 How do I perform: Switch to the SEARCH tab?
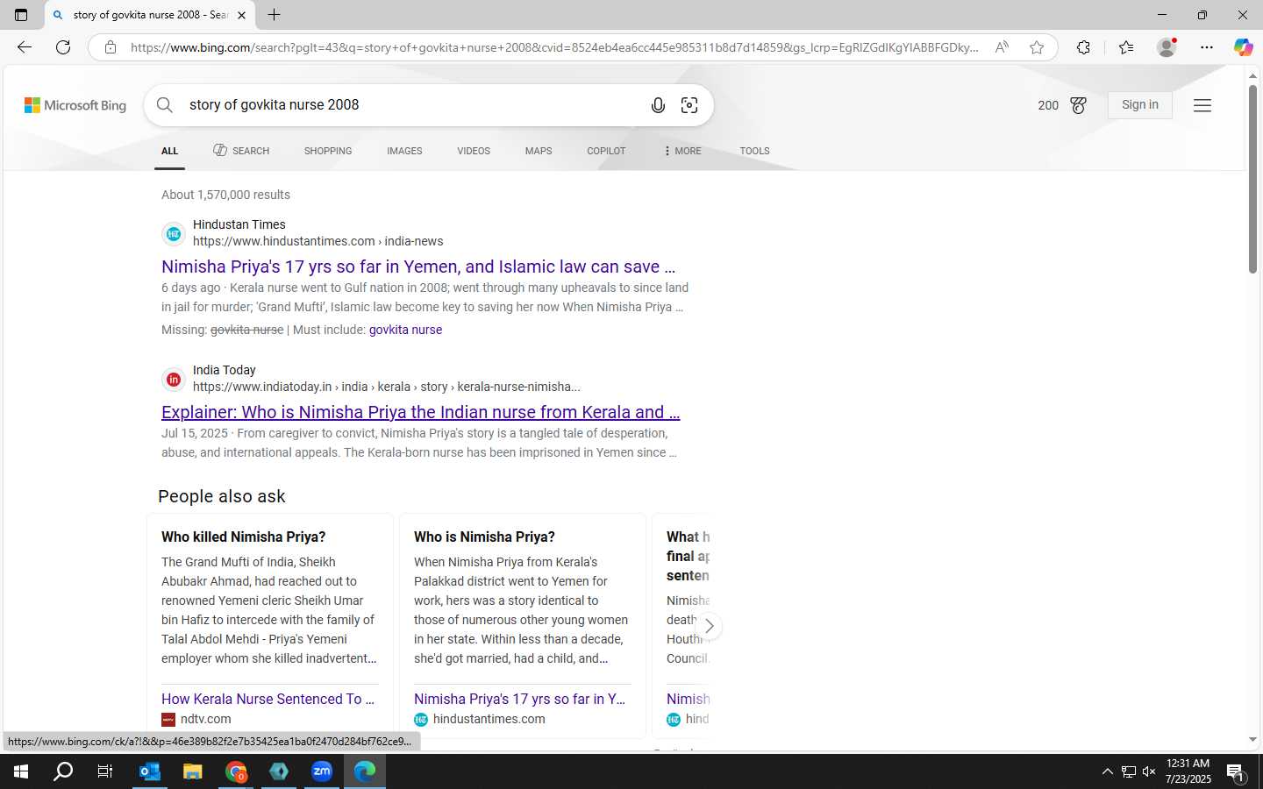tap(241, 151)
